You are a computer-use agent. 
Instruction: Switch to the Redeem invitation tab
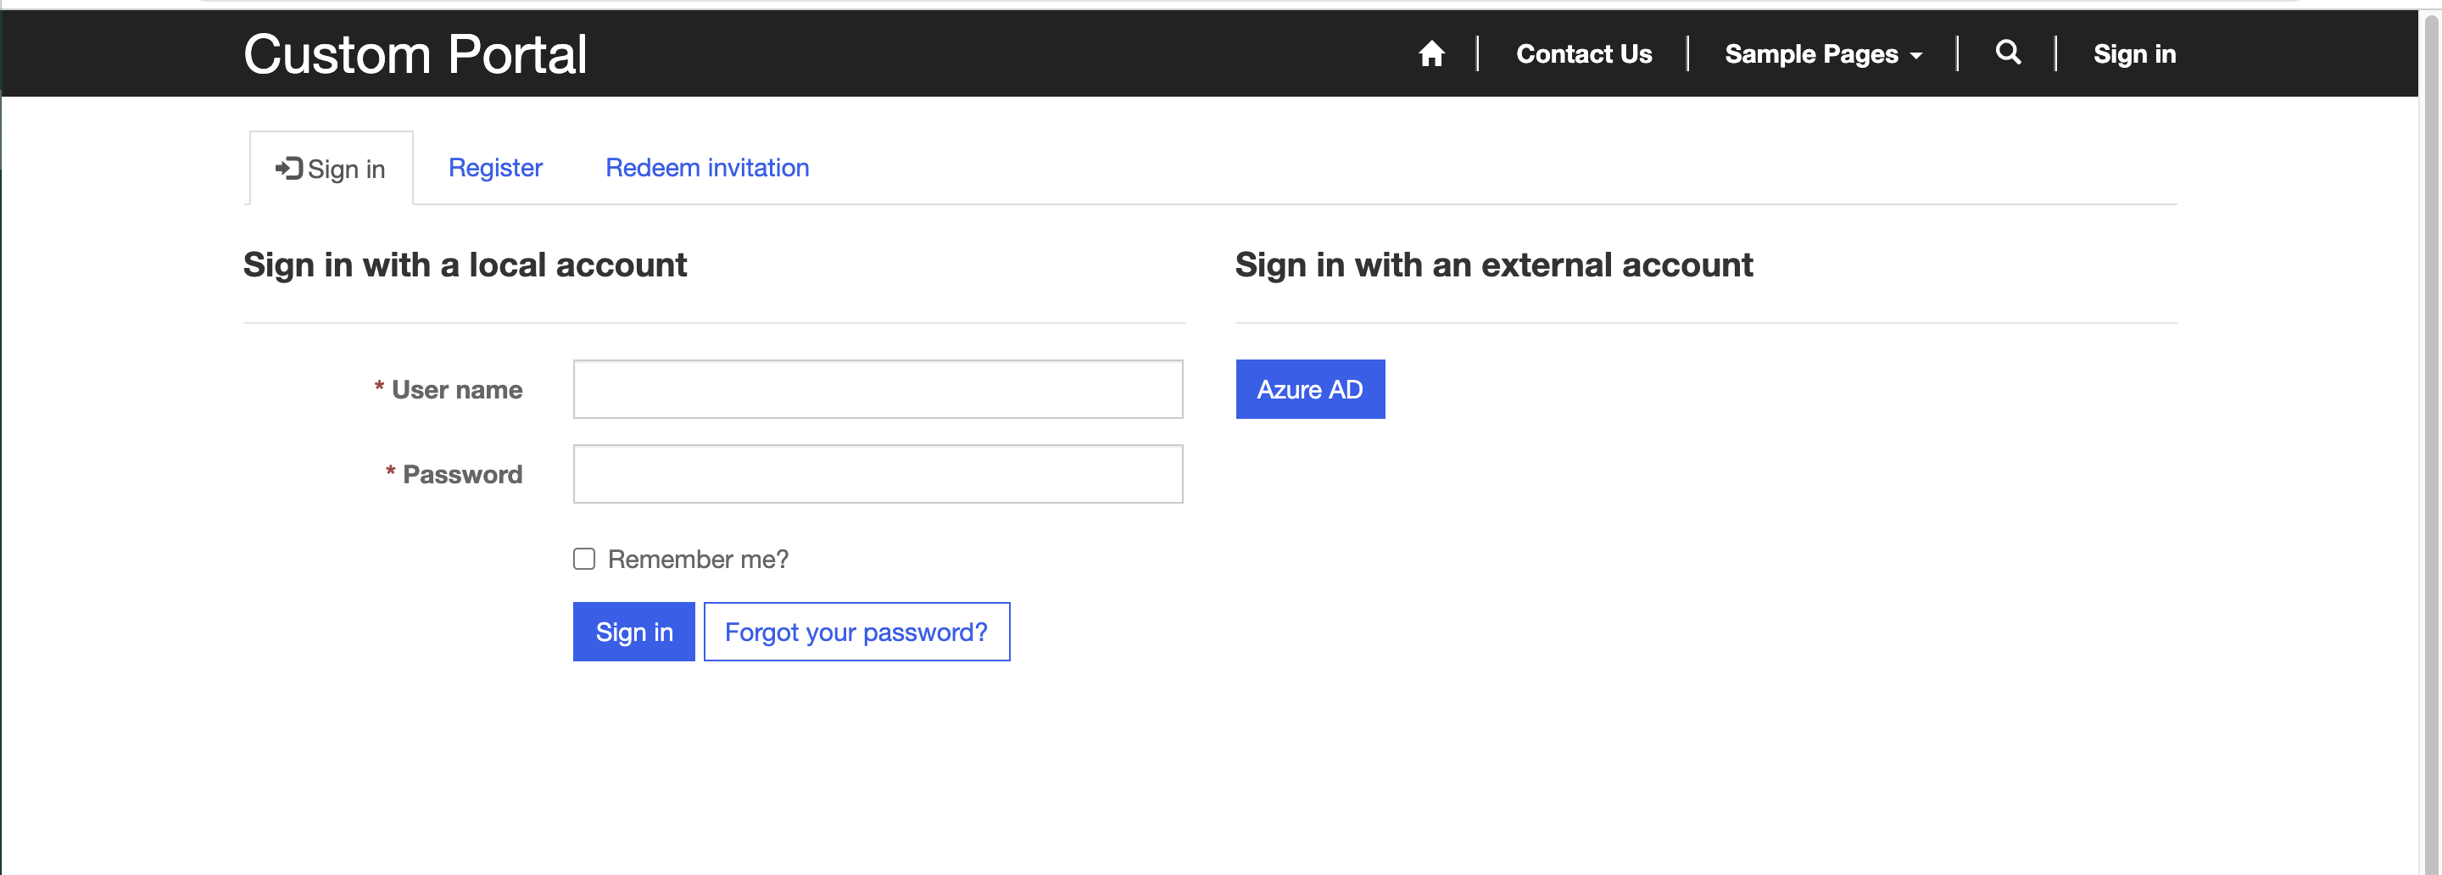point(707,168)
